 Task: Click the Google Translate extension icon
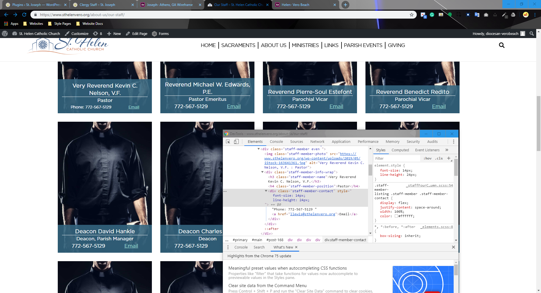[477, 15]
